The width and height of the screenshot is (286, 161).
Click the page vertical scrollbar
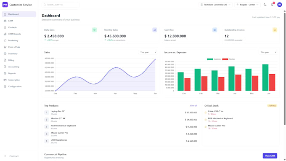click(x=285, y=69)
